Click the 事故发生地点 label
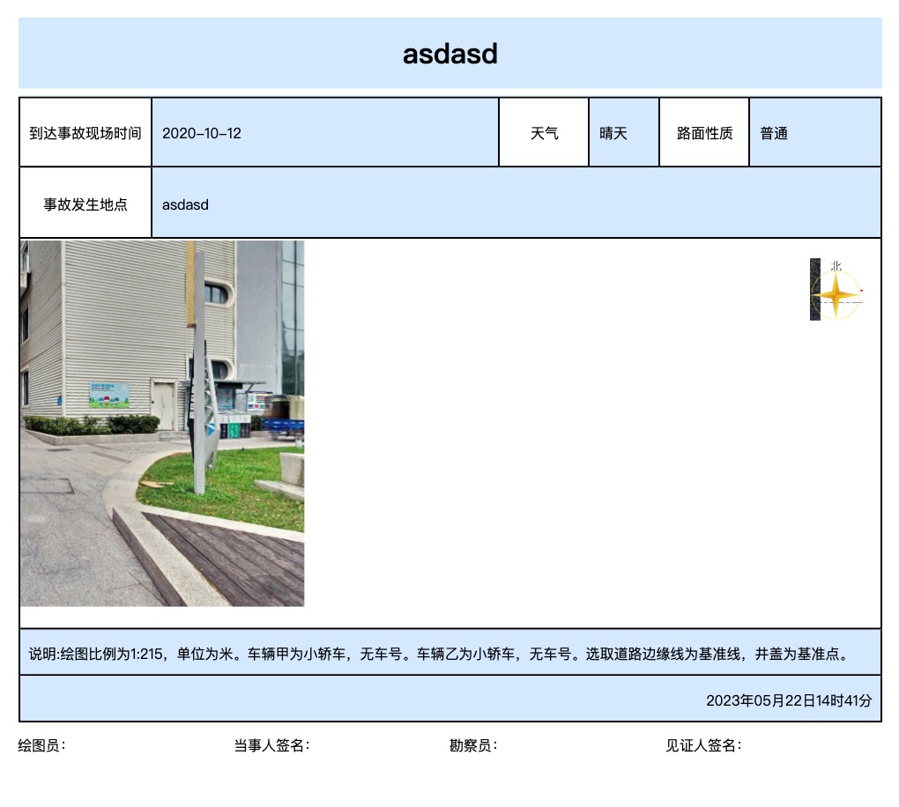 85,204
